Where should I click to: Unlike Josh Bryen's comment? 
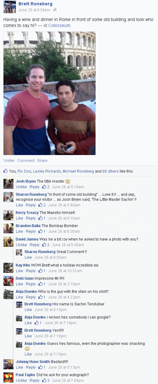click(21, 187)
